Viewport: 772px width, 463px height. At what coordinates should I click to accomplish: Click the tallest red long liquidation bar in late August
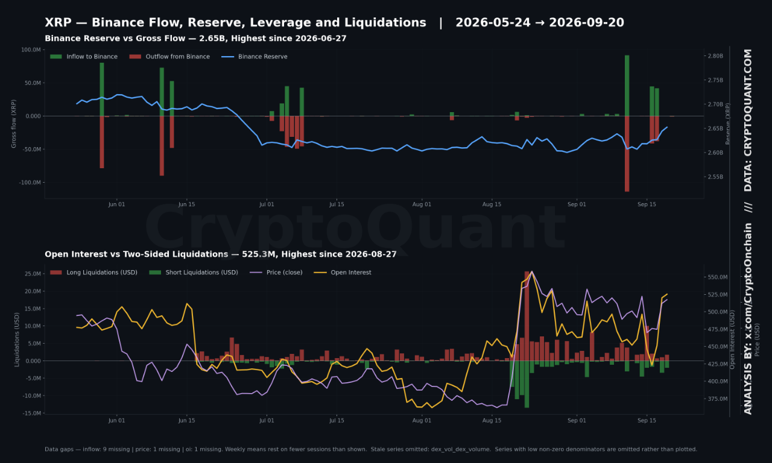point(527,316)
